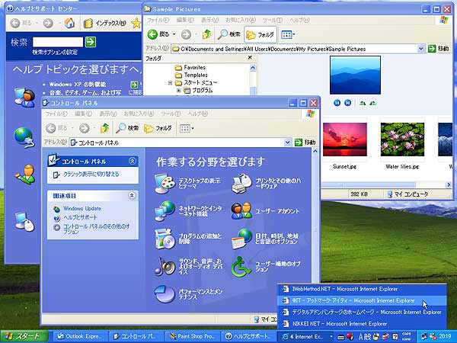This screenshot has height=343, width=457.
Task: Select @IT Internet Explorer popup entry
Action: pos(362,300)
